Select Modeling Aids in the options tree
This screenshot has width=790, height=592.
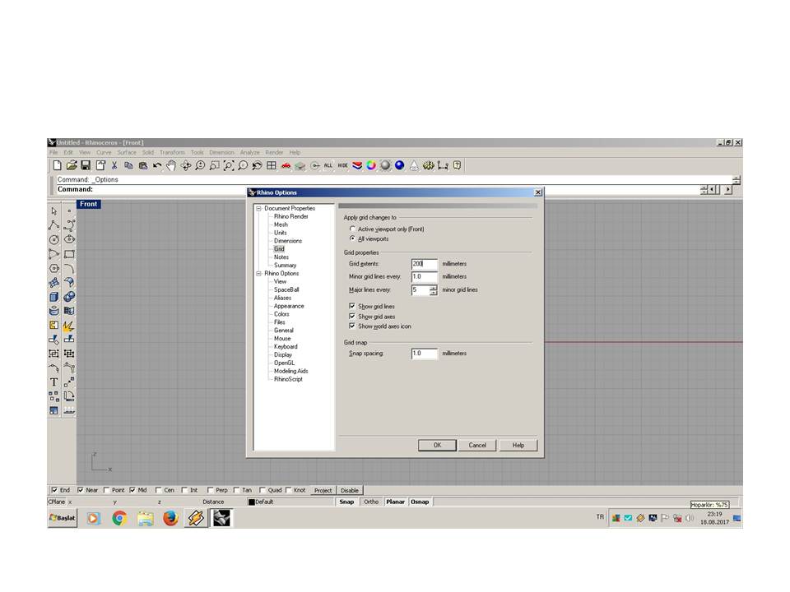pyautogui.click(x=290, y=371)
